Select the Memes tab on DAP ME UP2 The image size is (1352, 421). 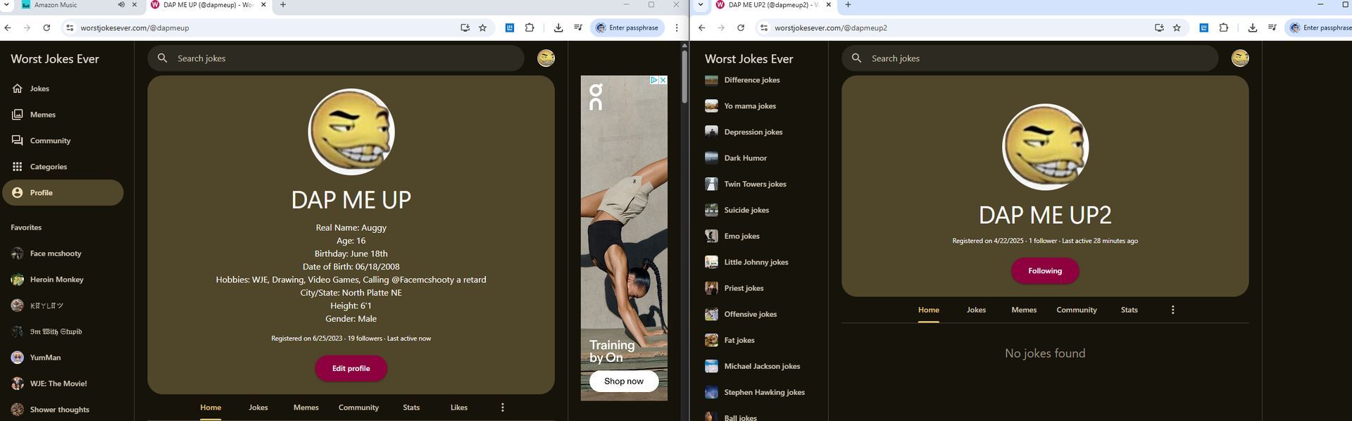(1023, 310)
